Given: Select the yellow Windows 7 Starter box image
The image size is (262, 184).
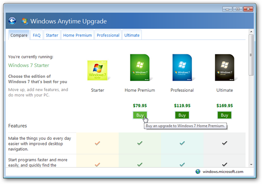Looking at the screenshot, I should click(x=98, y=71).
